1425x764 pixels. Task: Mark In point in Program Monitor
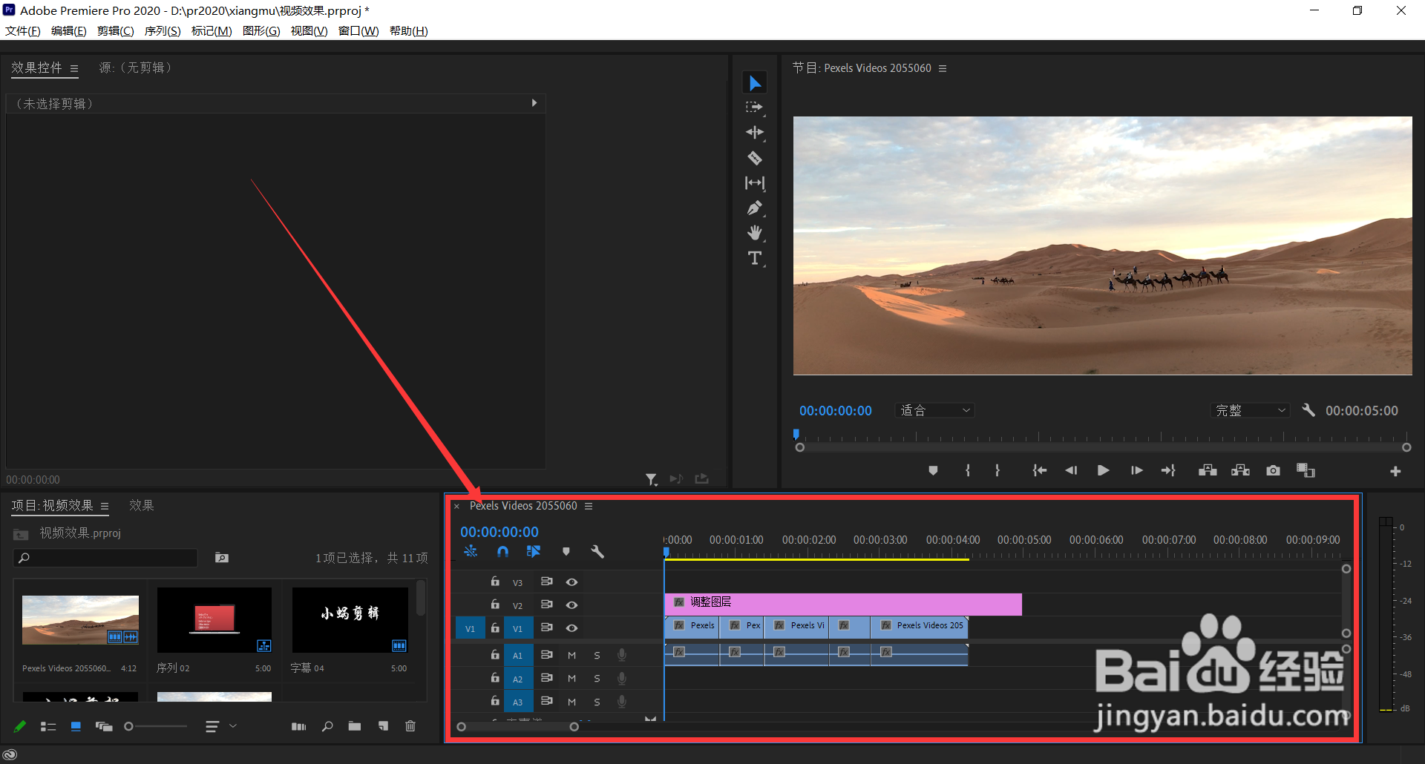(968, 470)
